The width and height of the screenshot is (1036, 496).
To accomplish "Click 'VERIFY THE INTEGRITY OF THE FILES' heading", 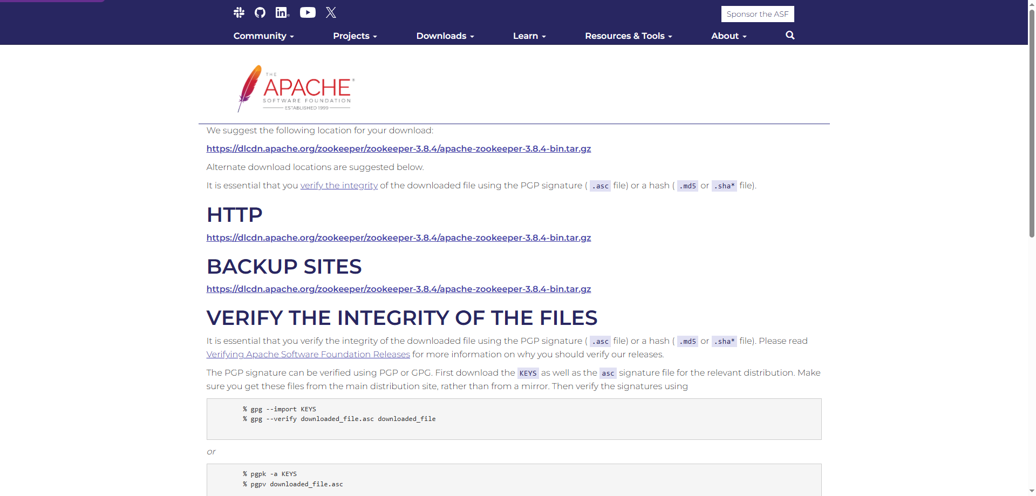I will coord(402,318).
